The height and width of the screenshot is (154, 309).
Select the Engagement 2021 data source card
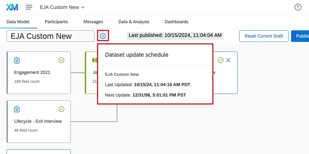39,76
